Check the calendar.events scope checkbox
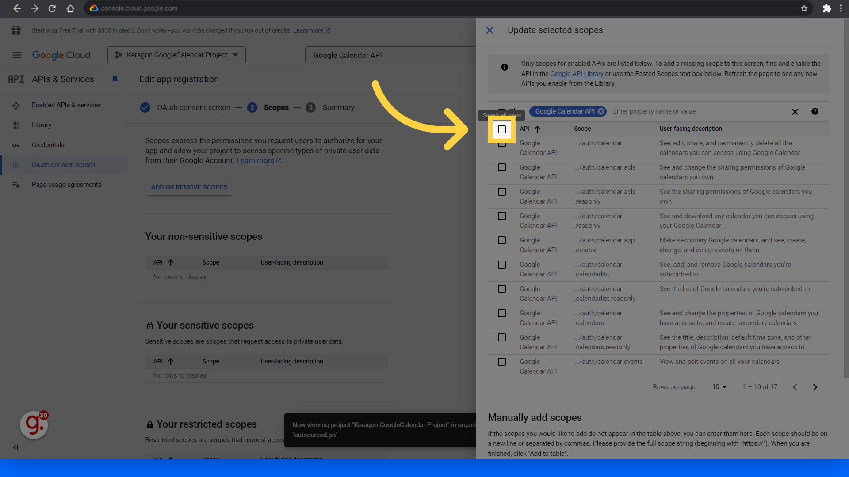Viewport: 849px width, 477px height. tap(502, 362)
